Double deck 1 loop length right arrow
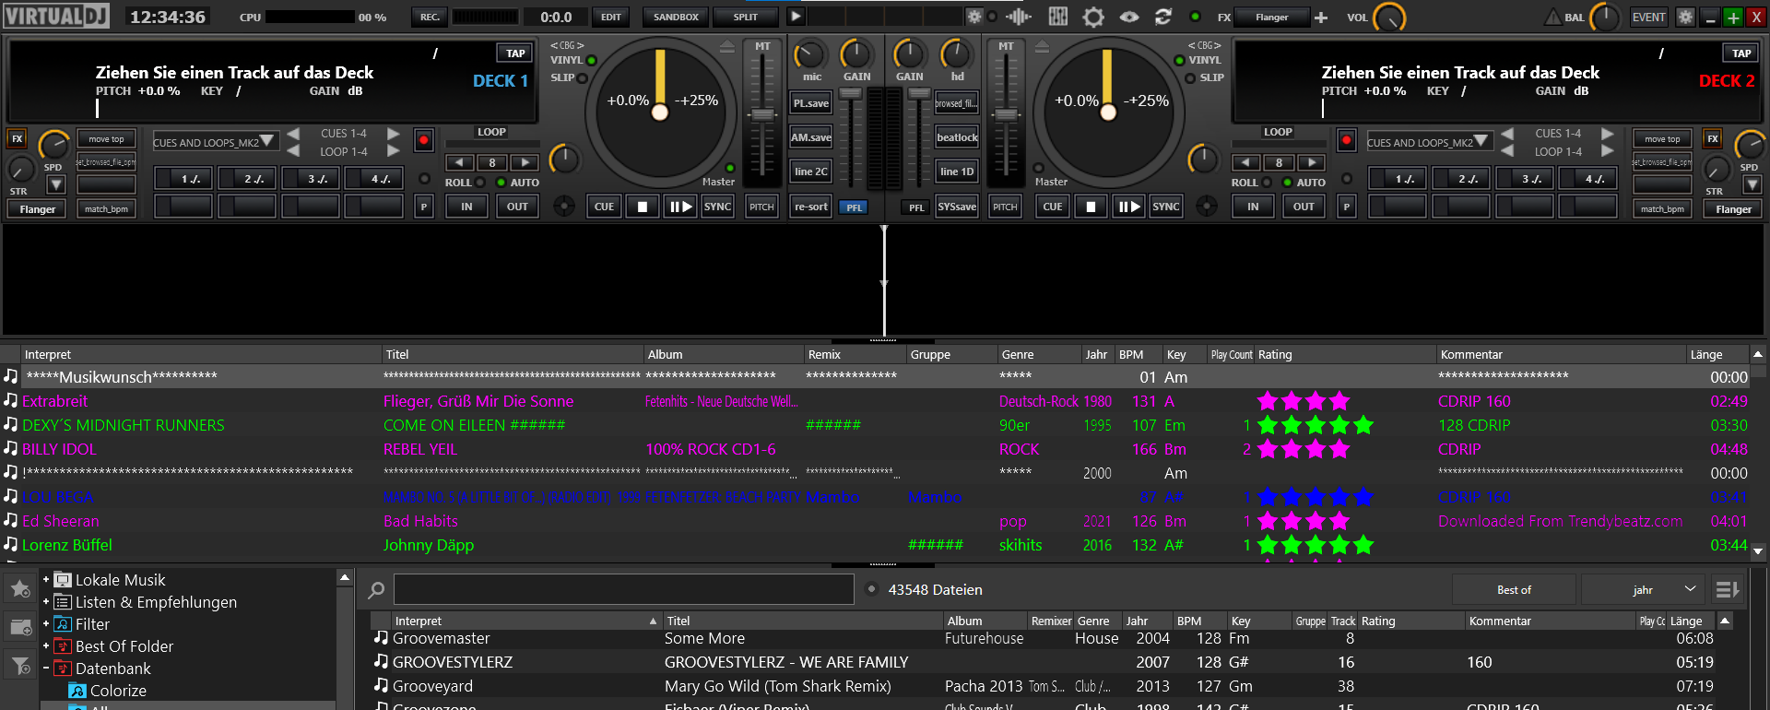The image size is (1770, 710). (525, 162)
